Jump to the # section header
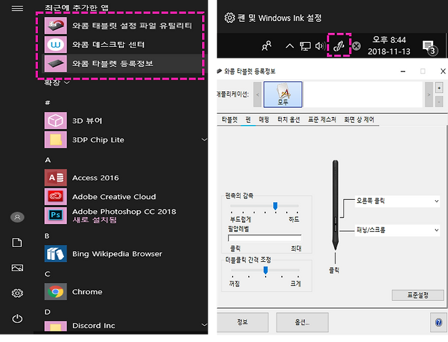 click(x=47, y=103)
